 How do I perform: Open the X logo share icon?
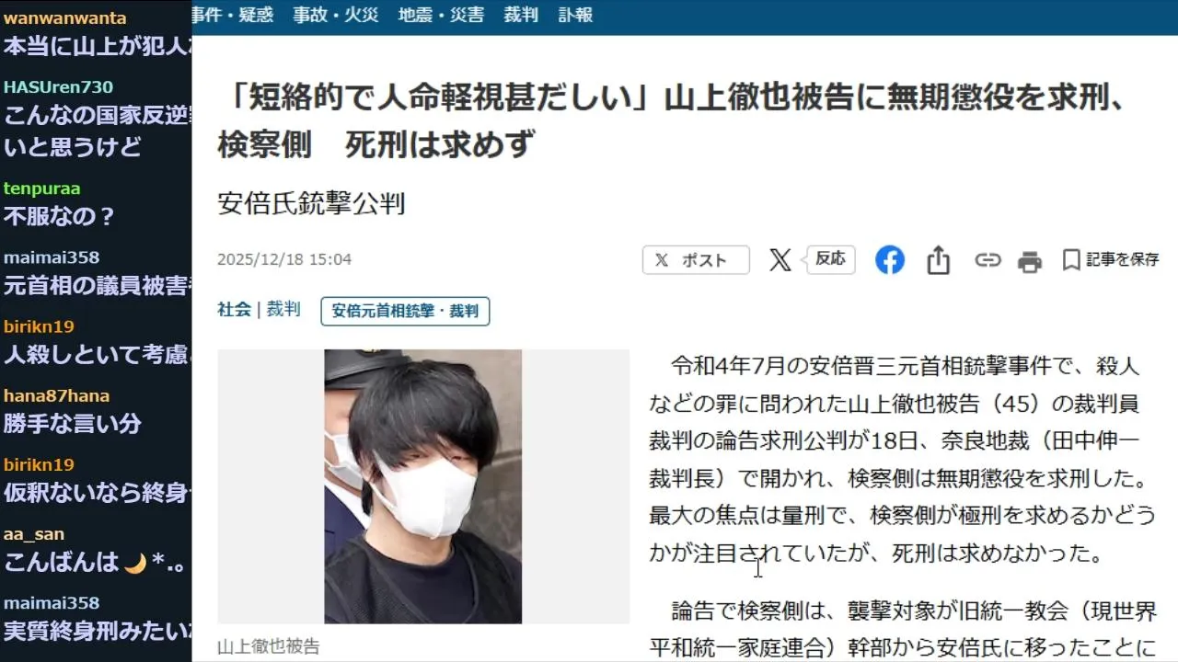pos(780,260)
